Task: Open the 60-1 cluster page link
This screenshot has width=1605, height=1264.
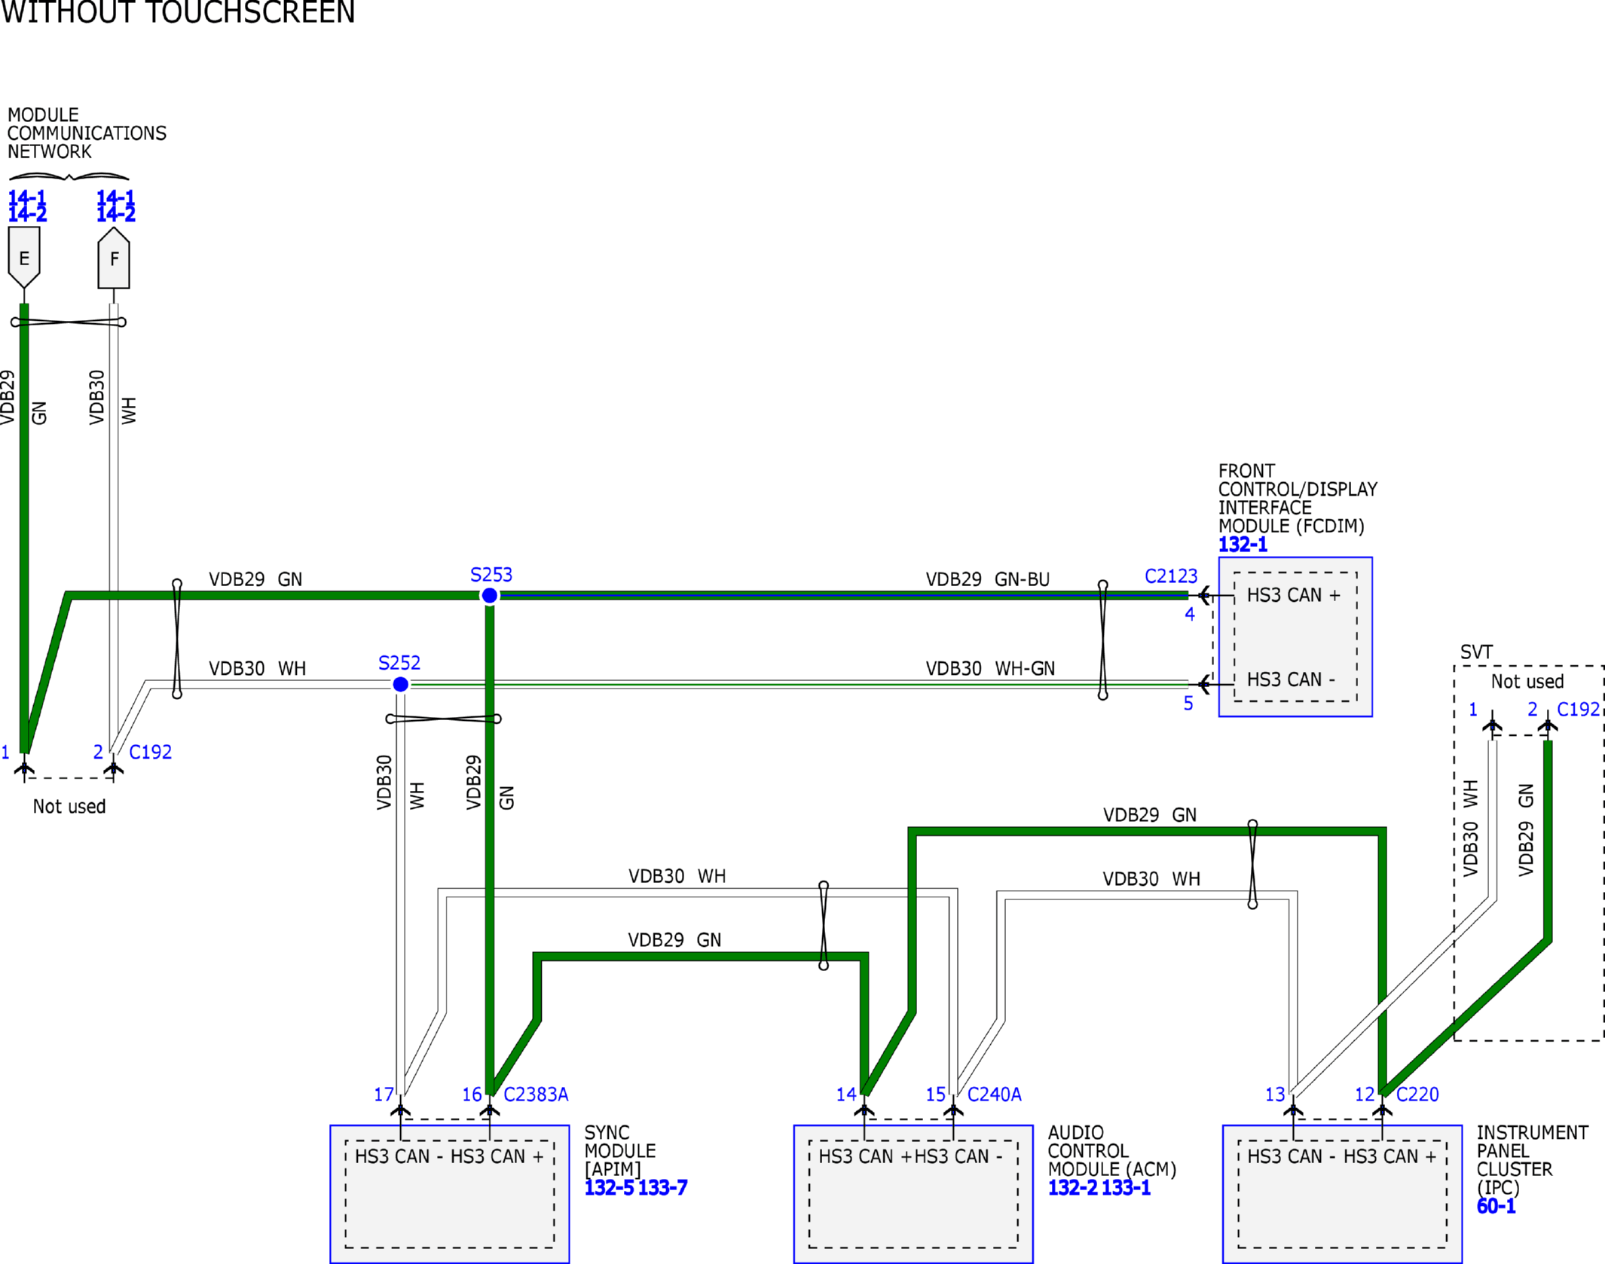Action: point(1496,1206)
